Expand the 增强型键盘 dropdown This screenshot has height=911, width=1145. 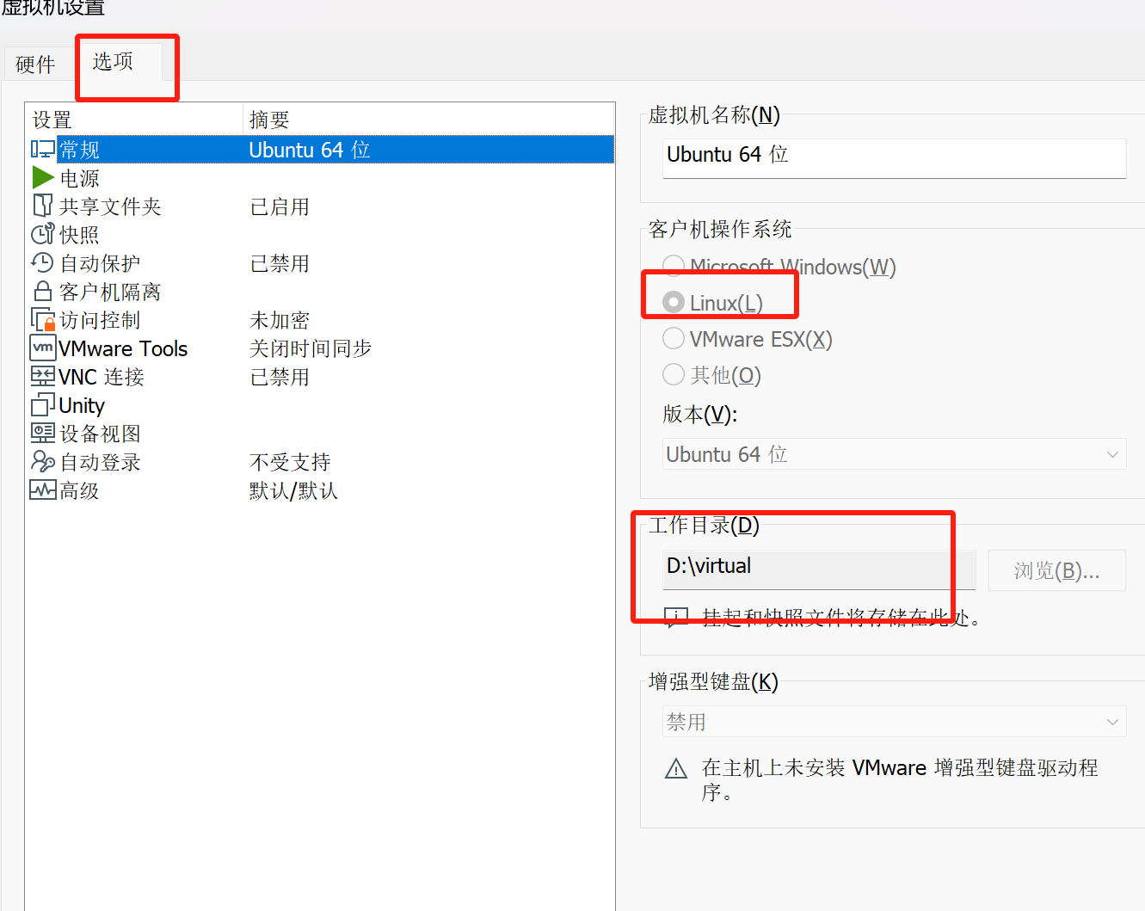(894, 722)
